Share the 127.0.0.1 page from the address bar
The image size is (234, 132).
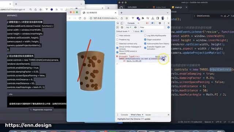click(122, 18)
